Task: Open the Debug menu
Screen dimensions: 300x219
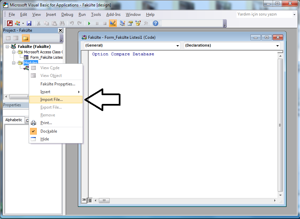Action: click(67, 15)
